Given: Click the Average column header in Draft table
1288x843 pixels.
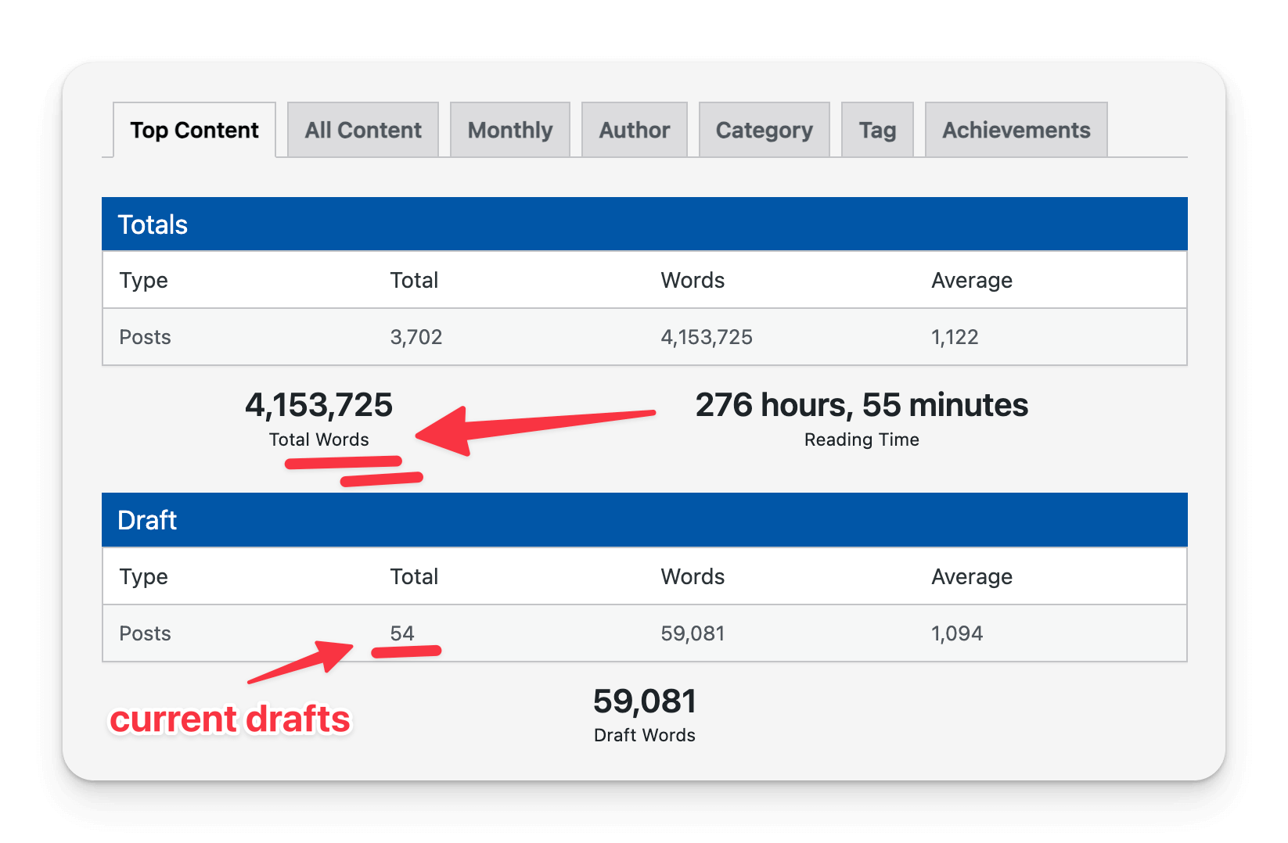Looking at the screenshot, I should 971,576.
